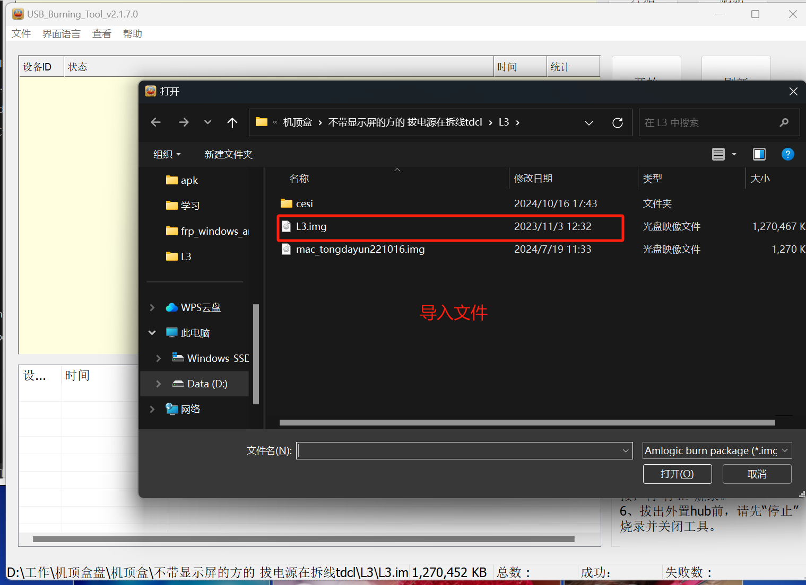Screen dimensions: 806x585
Task: Open the 组织 dropdown menu
Action: click(167, 154)
